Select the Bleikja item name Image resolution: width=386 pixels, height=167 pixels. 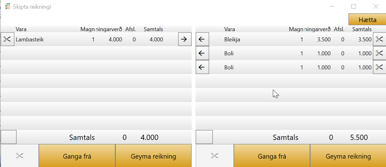(232, 39)
